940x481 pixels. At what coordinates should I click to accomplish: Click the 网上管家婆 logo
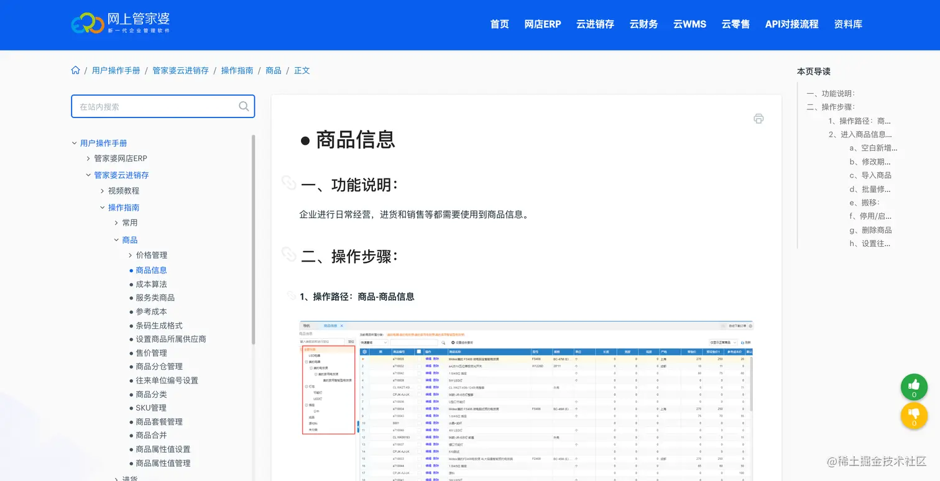(x=121, y=23)
